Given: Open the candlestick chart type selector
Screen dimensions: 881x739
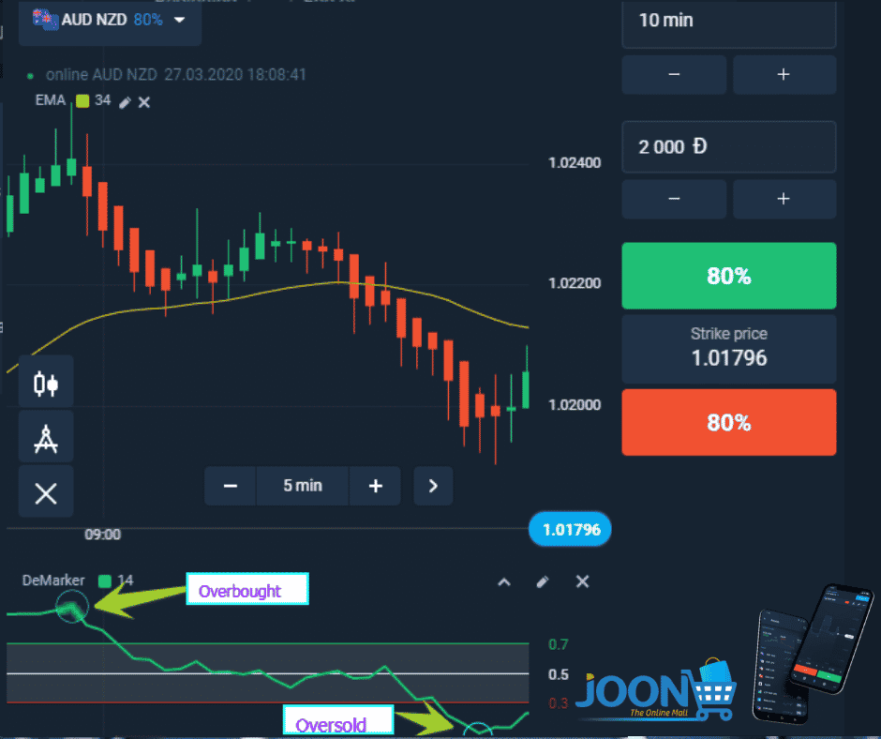Looking at the screenshot, I should pos(46,383).
